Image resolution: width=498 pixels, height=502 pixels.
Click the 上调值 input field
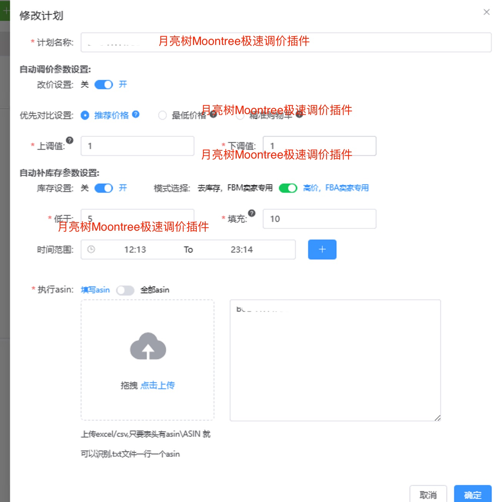click(137, 146)
